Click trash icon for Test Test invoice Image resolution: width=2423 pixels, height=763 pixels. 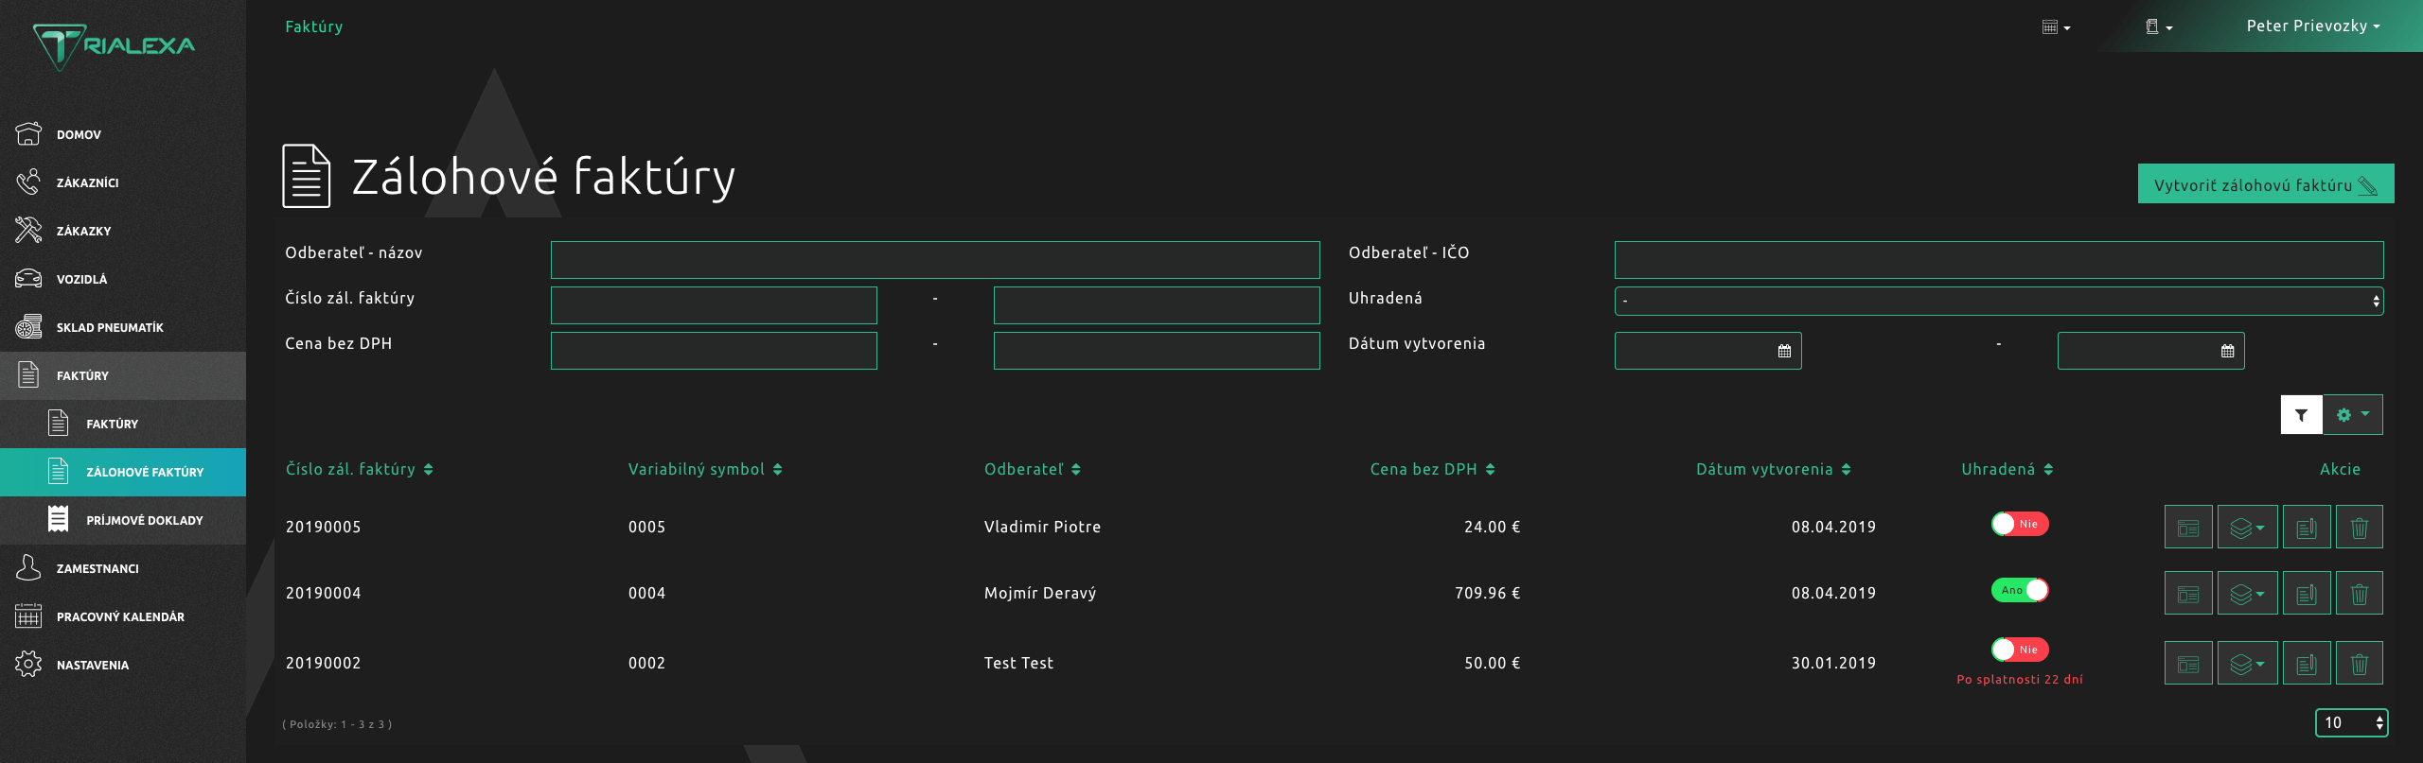click(x=2359, y=664)
